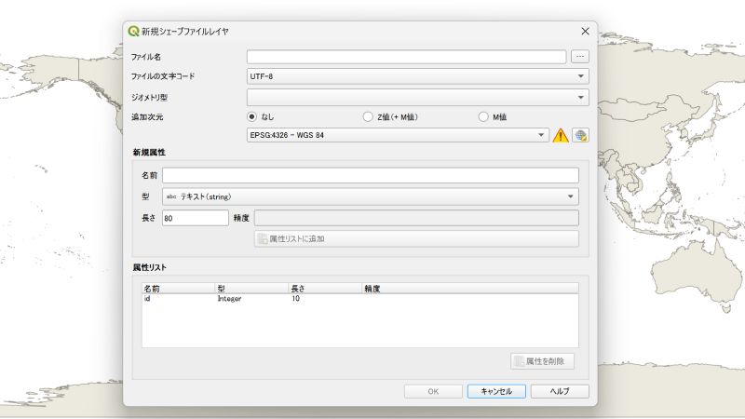This screenshot has height=419, width=745.
Task: Open the file encoding UTF-8 dropdown
Action: point(417,76)
